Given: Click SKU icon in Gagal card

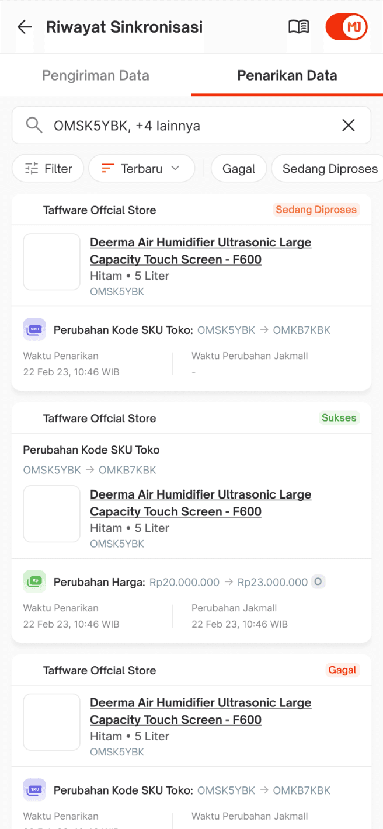Looking at the screenshot, I should (x=34, y=790).
